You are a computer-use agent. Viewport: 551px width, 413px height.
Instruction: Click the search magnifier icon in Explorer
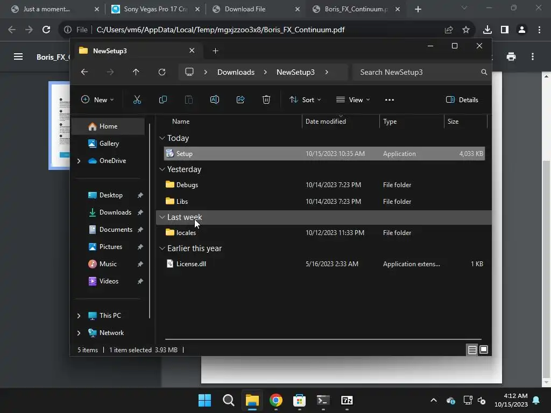484,72
